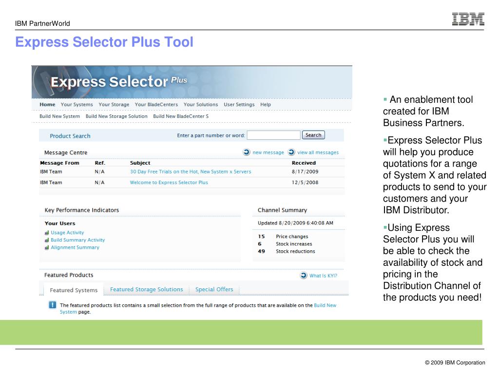Click the Express Selector Plus Tool title
This screenshot has height=374, width=499.
(x=104, y=42)
